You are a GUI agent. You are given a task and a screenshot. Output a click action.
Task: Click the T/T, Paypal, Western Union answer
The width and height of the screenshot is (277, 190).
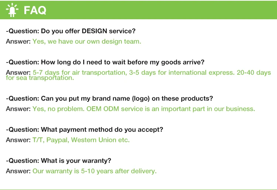pyautogui.click(x=81, y=140)
